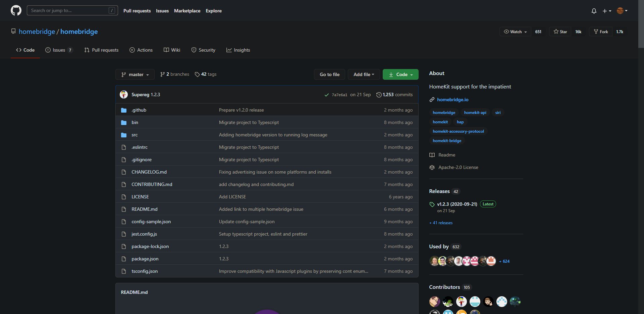Screen dimensions: 644x314
Task: Switch to the Actions tab
Action: (x=141, y=50)
